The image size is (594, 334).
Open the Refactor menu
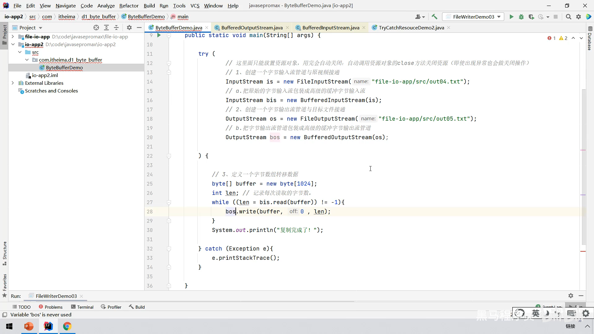click(129, 6)
